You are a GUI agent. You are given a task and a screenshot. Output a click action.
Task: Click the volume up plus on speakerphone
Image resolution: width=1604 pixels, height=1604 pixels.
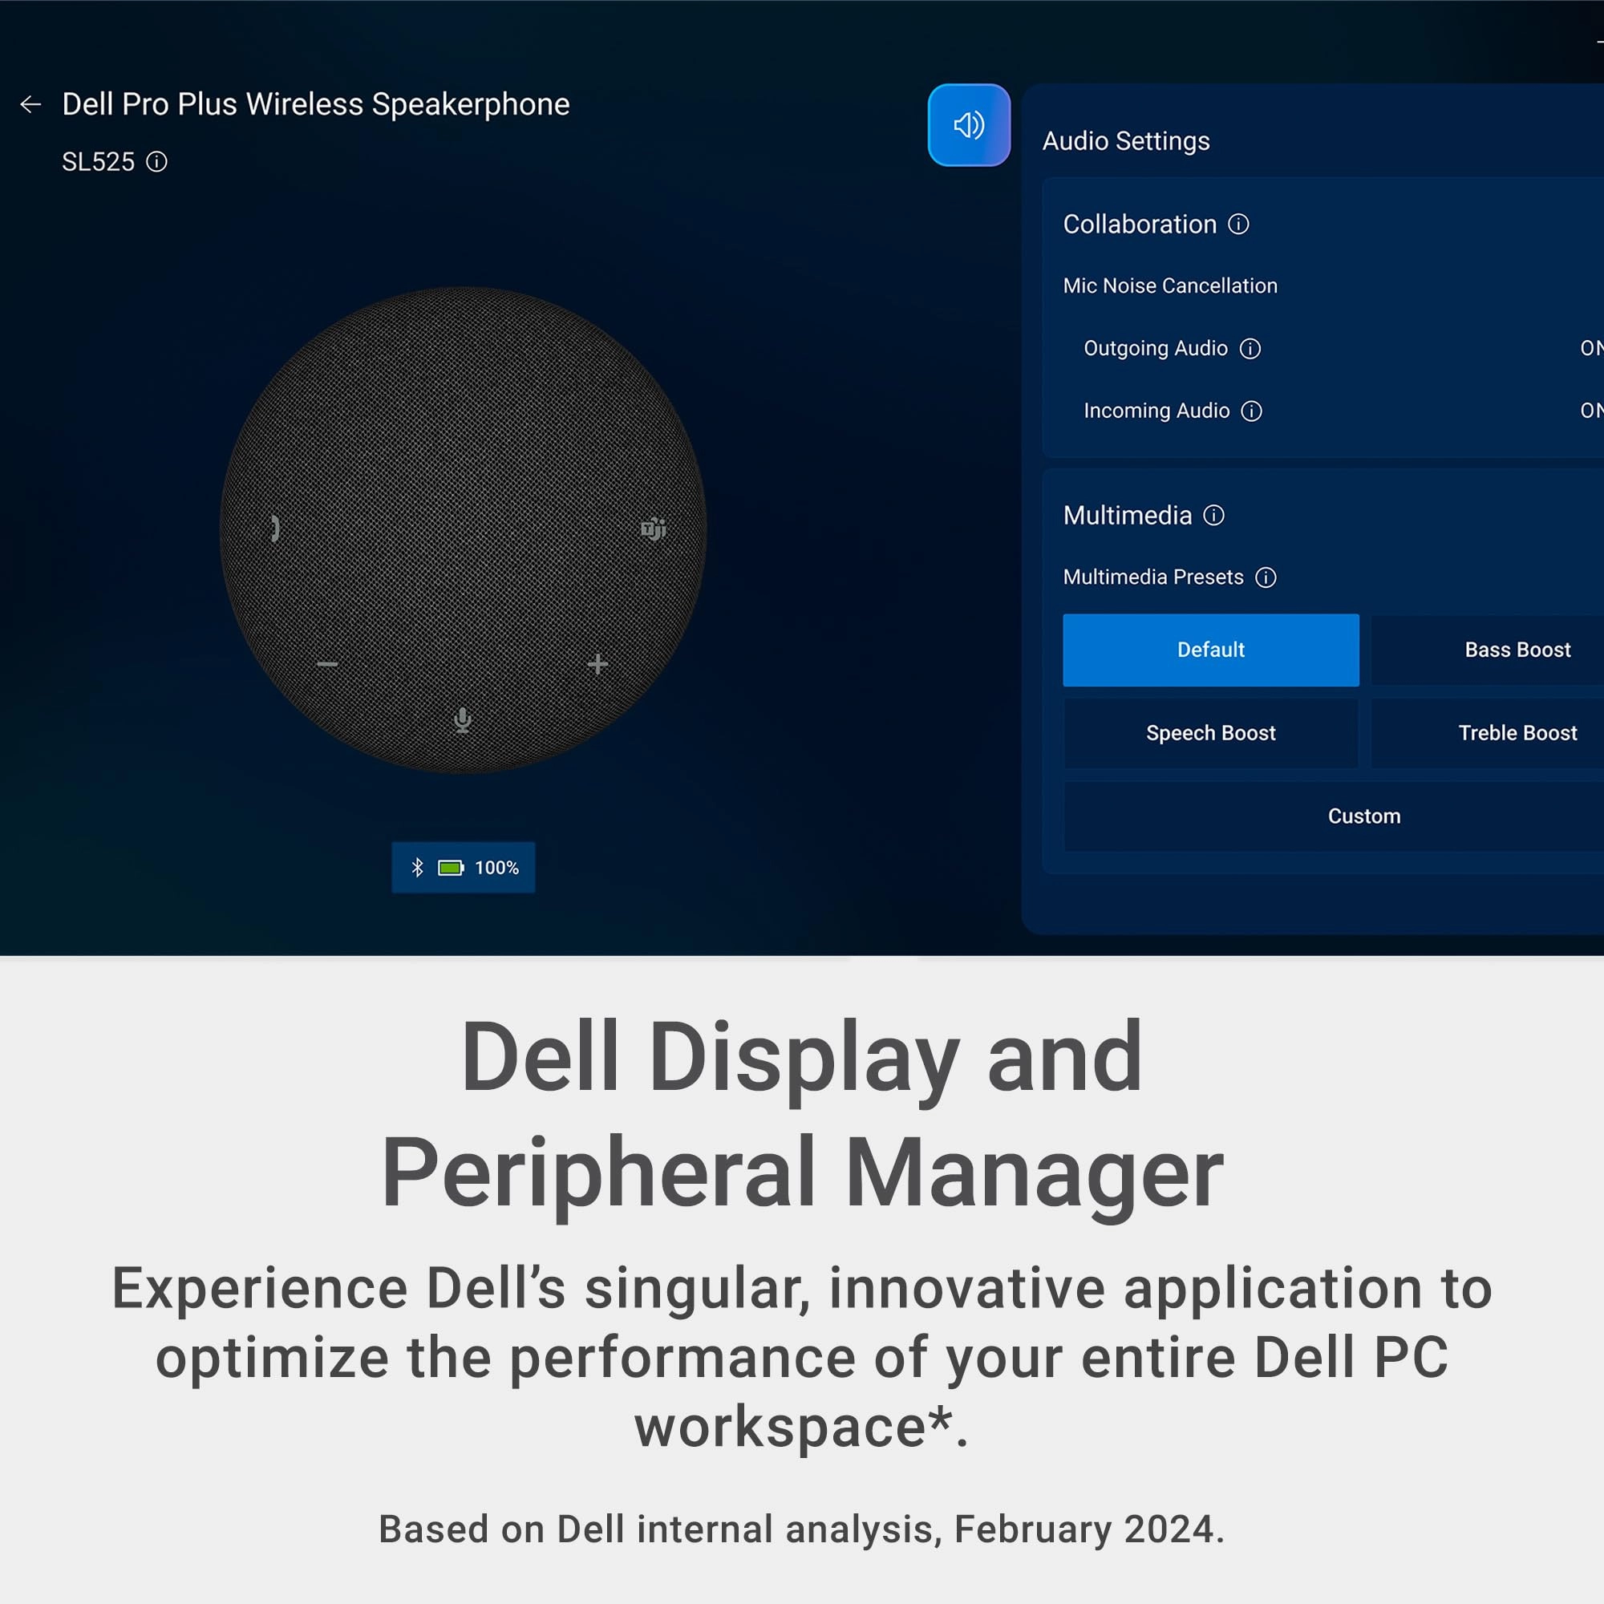coord(597,664)
